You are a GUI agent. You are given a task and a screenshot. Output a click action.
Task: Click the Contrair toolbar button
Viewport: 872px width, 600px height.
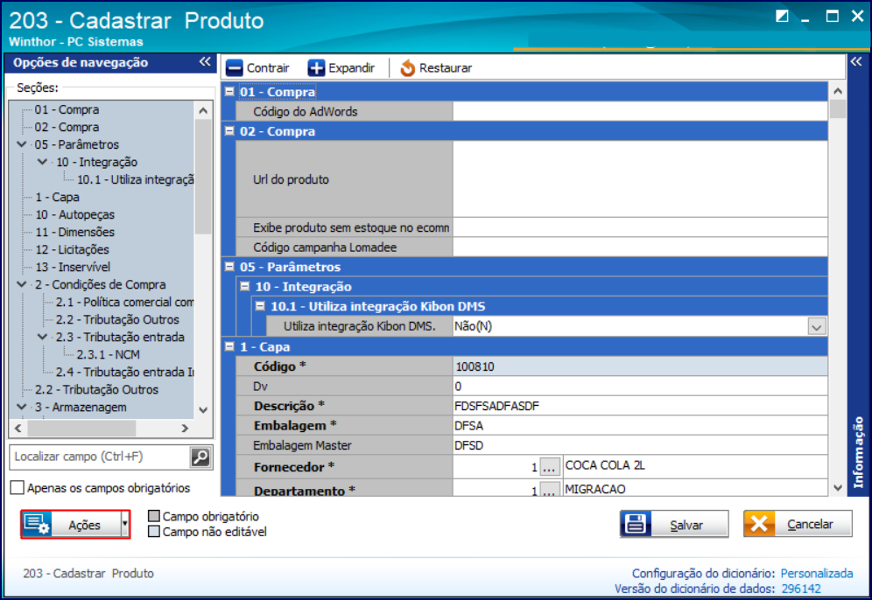(x=258, y=68)
